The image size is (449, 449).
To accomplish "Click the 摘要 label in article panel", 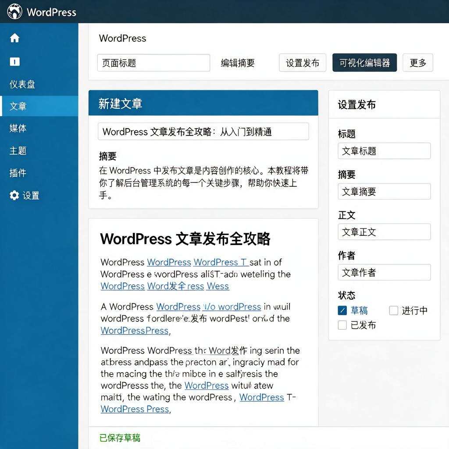I will coord(108,156).
